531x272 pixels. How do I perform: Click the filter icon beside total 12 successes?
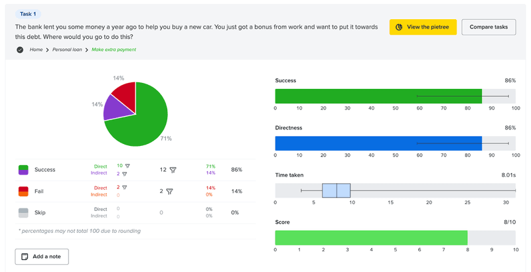(x=173, y=170)
